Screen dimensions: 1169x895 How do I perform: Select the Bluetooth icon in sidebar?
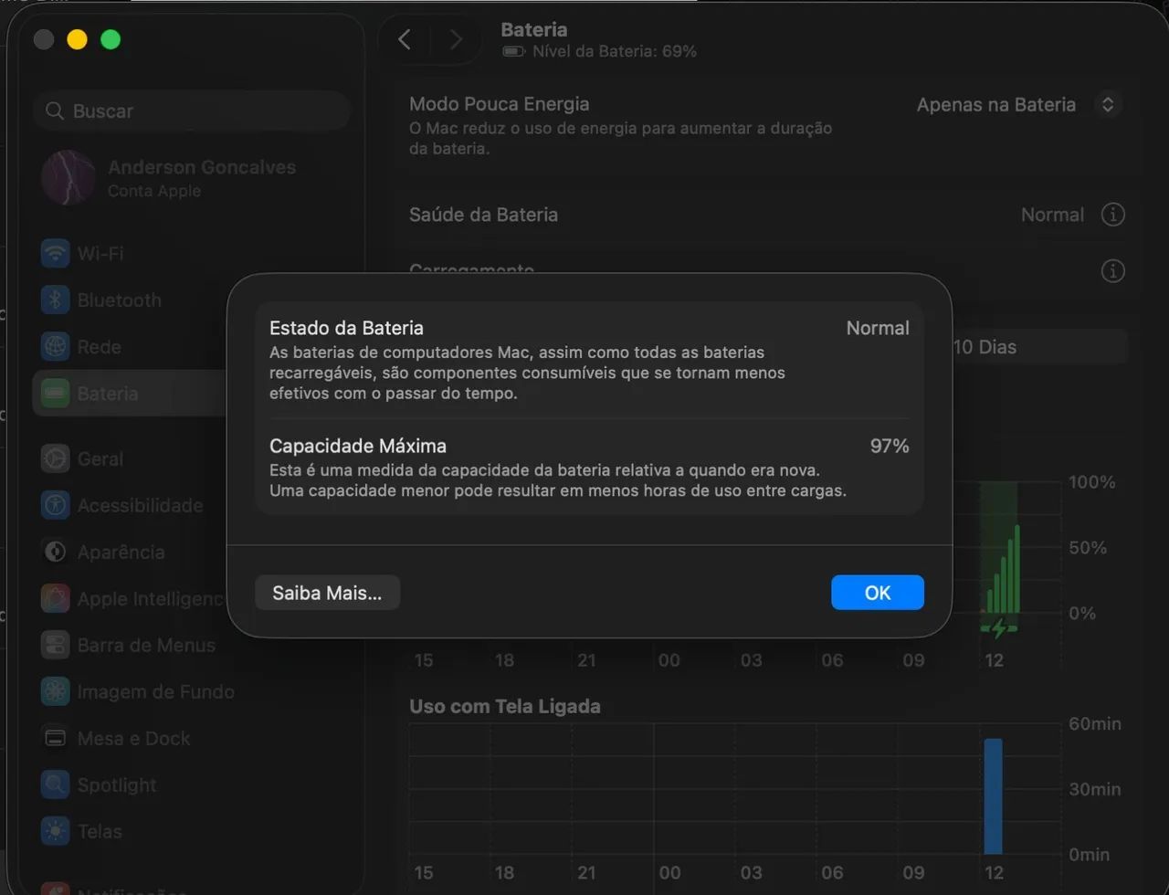click(56, 300)
